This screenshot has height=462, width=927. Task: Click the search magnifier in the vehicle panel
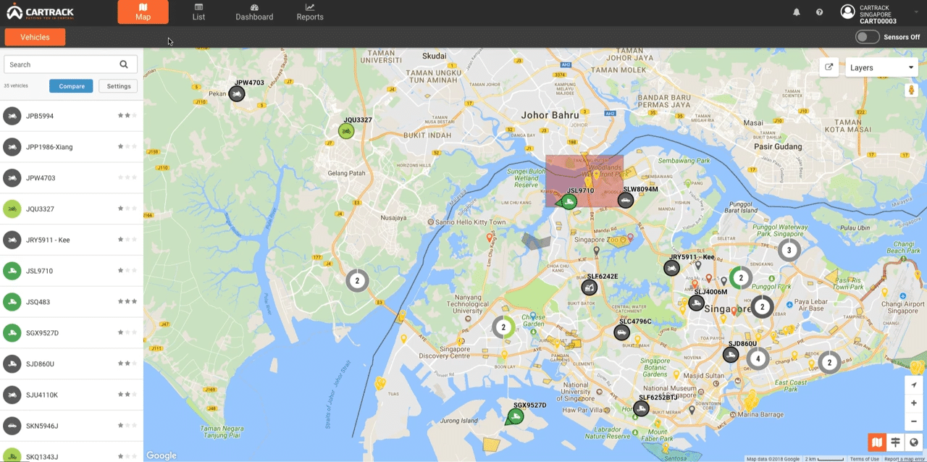(x=124, y=64)
